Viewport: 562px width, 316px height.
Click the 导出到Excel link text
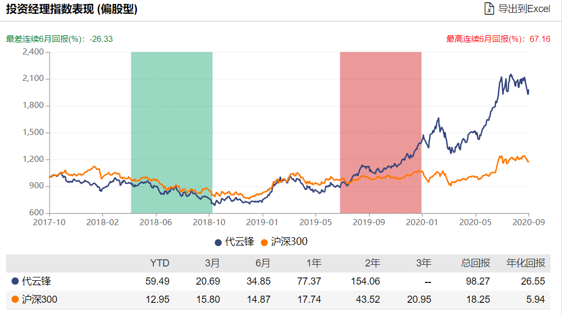[524, 9]
